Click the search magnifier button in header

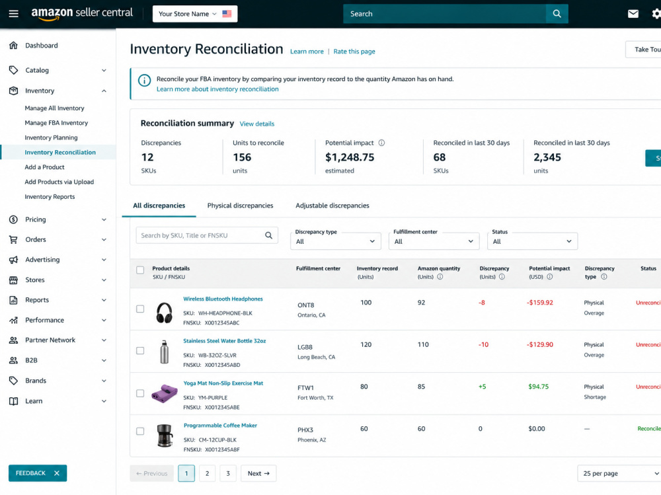(557, 14)
